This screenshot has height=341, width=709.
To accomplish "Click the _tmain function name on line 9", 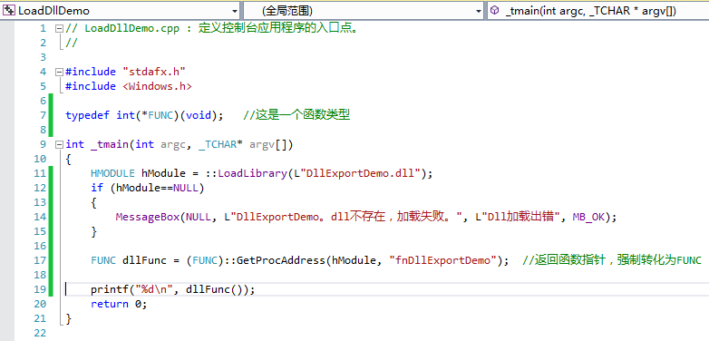I will (x=110, y=145).
